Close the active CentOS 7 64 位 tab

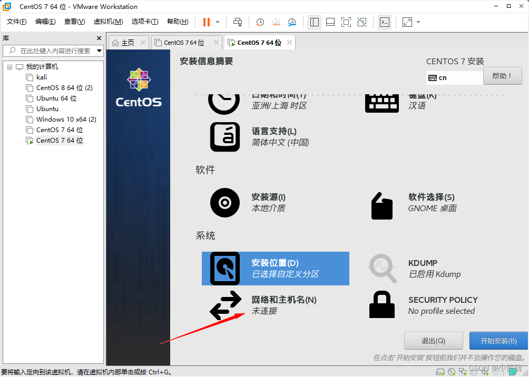289,43
